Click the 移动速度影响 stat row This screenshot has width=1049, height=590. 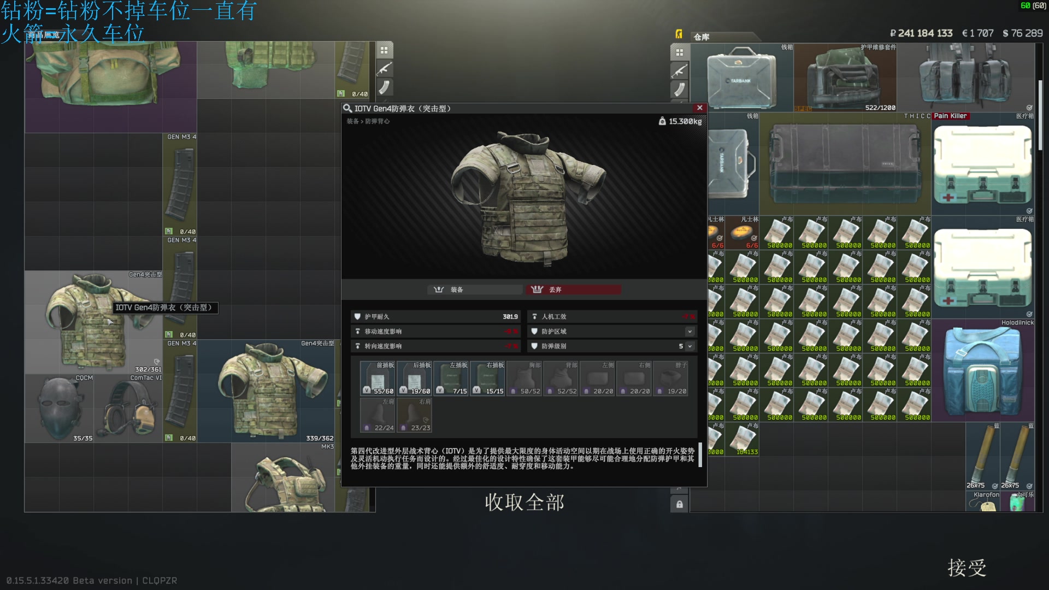coord(435,332)
